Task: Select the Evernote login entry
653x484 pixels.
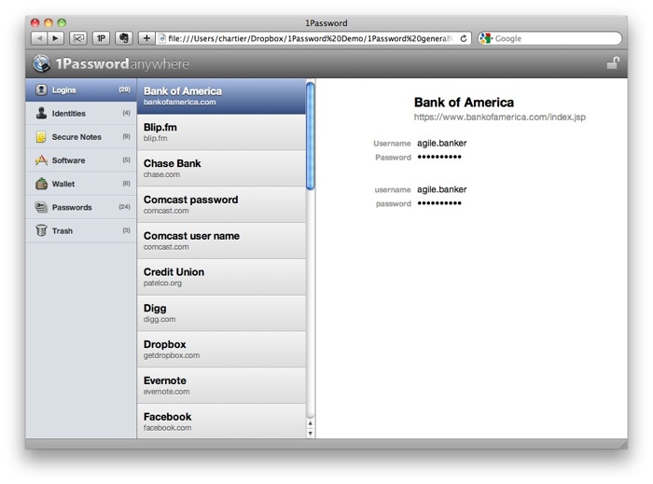Action: [222, 386]
